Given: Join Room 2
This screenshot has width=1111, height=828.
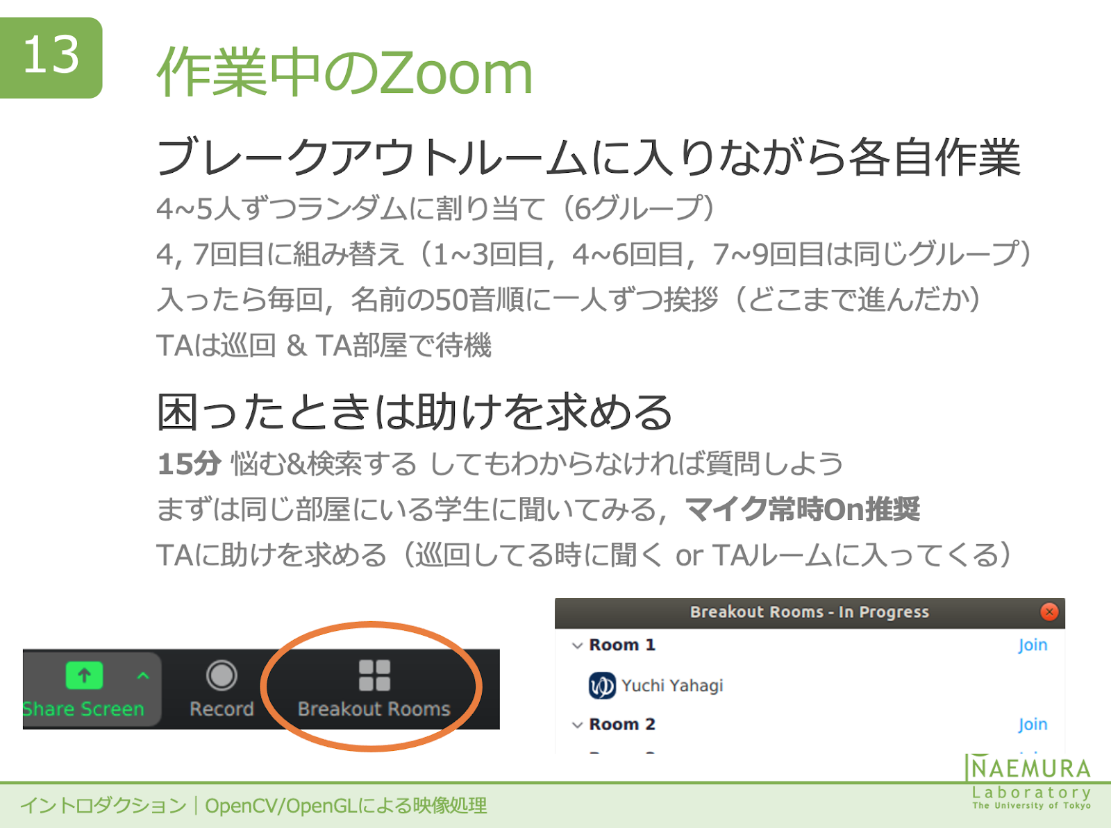Looking at the screenshot, I should tap(1033, 724).
